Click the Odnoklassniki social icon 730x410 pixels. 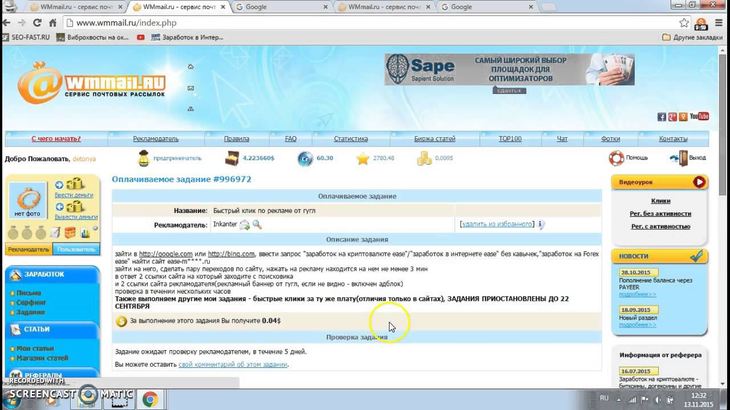point(683,117)
